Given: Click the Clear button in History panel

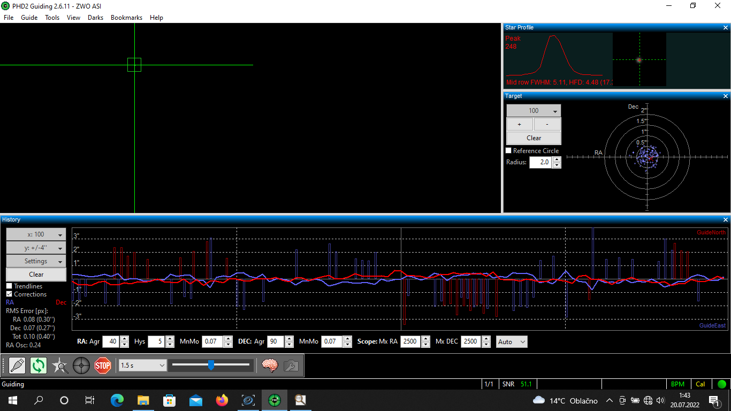Looking at the screenshot, I should pyautogui.click(x=36, y=275).
